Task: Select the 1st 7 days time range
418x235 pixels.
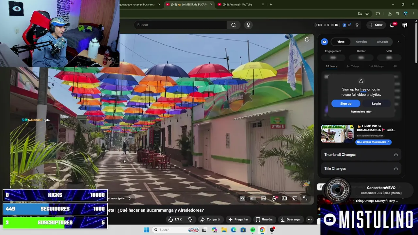Action: click(x=353, y=66)
